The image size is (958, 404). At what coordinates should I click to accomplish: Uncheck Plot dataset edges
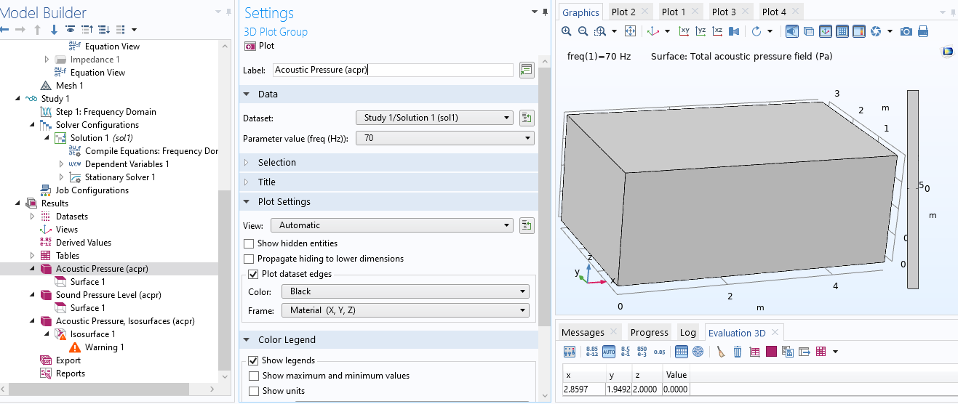pos(253,274)
